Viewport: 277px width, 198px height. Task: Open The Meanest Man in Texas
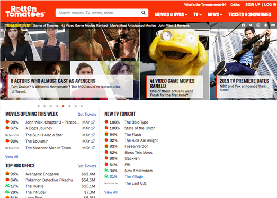click(48, 148)
